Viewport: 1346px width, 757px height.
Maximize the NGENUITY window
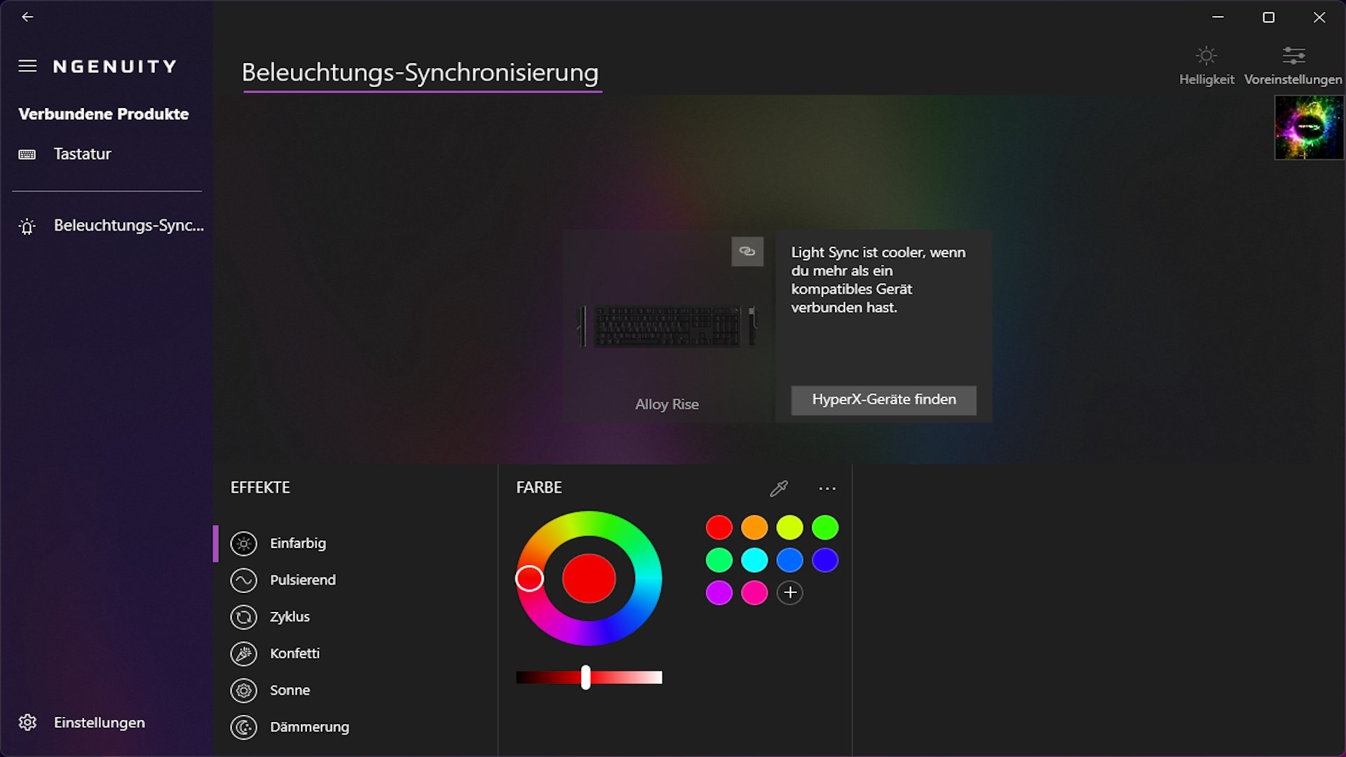tap(1268, 18)
